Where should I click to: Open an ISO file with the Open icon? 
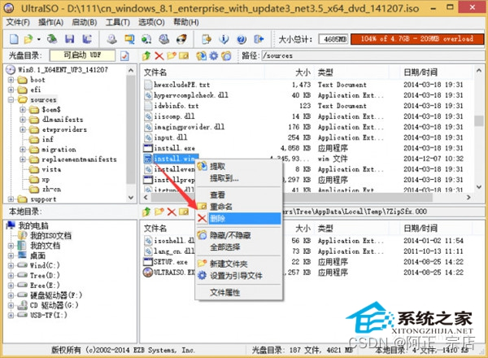28,39
